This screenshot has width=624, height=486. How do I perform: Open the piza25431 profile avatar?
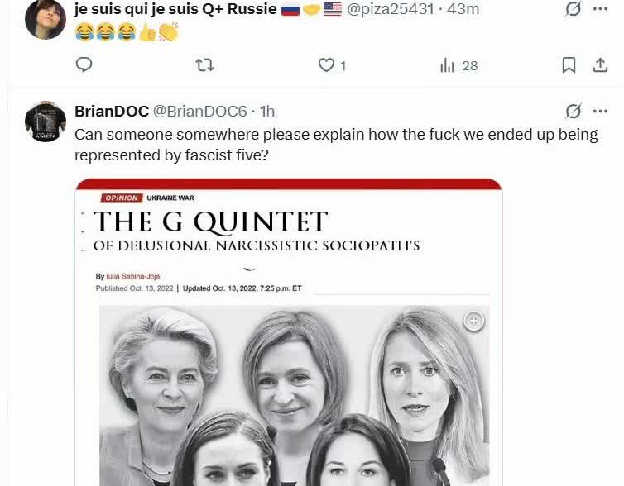[46, 19]
